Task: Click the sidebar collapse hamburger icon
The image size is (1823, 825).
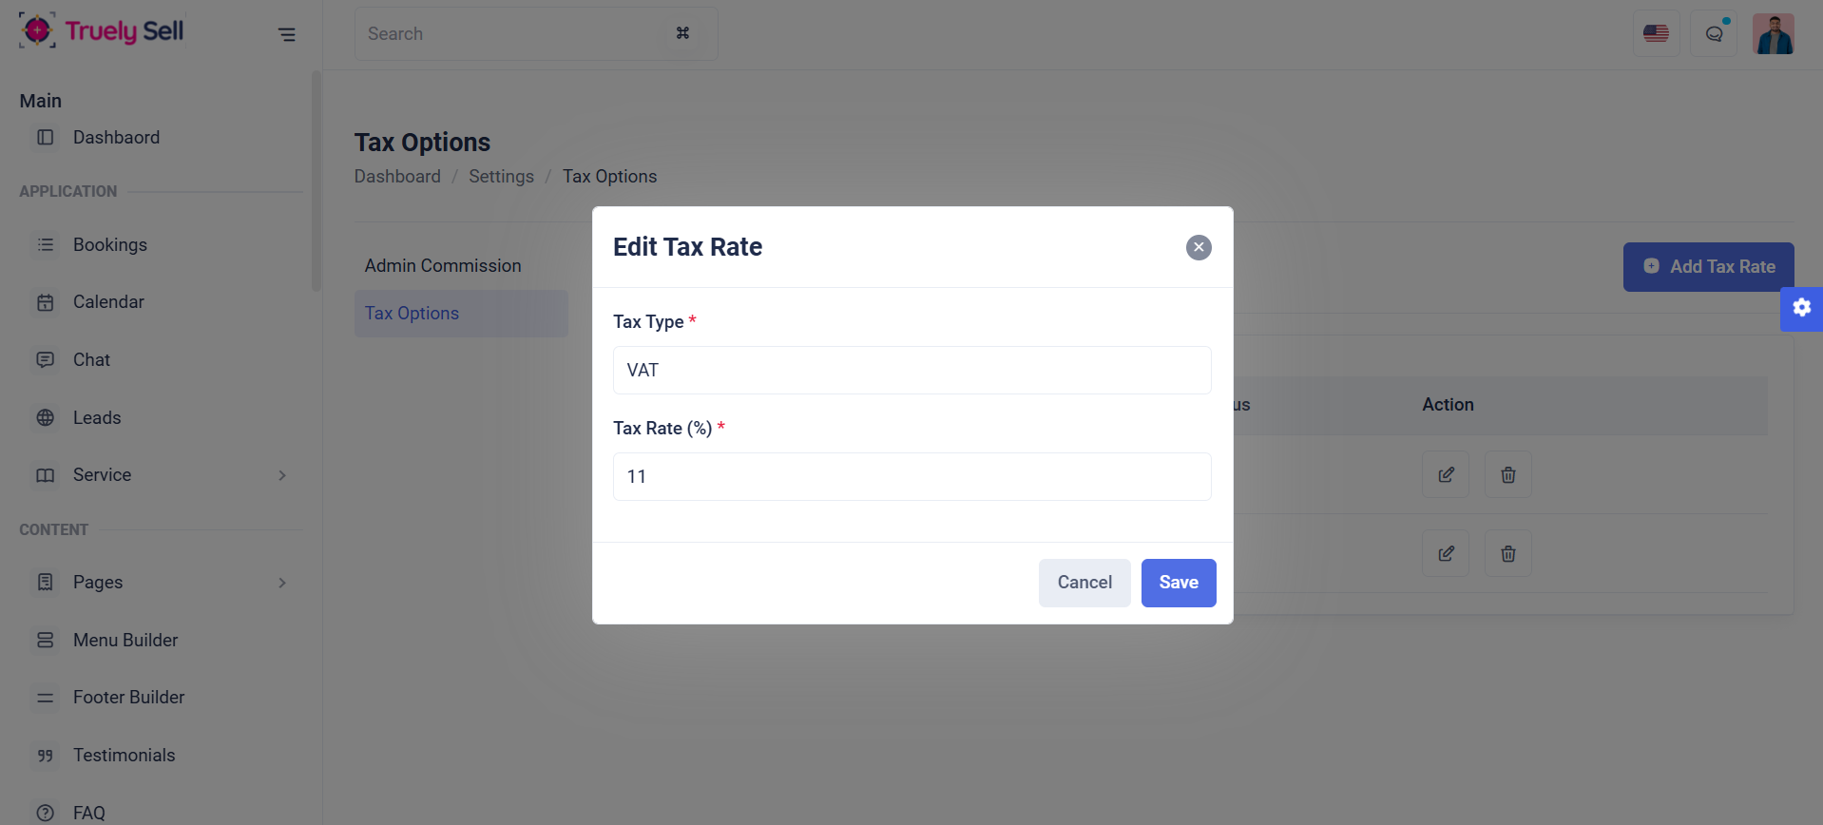Action: (286, 35)
